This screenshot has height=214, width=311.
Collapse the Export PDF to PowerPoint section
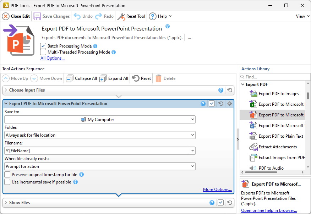[6, 104]
